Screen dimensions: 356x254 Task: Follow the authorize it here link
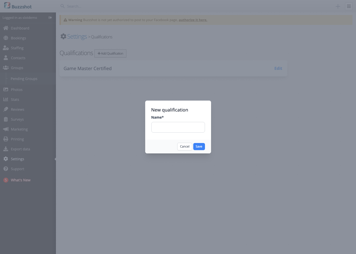tap(193, 20)
